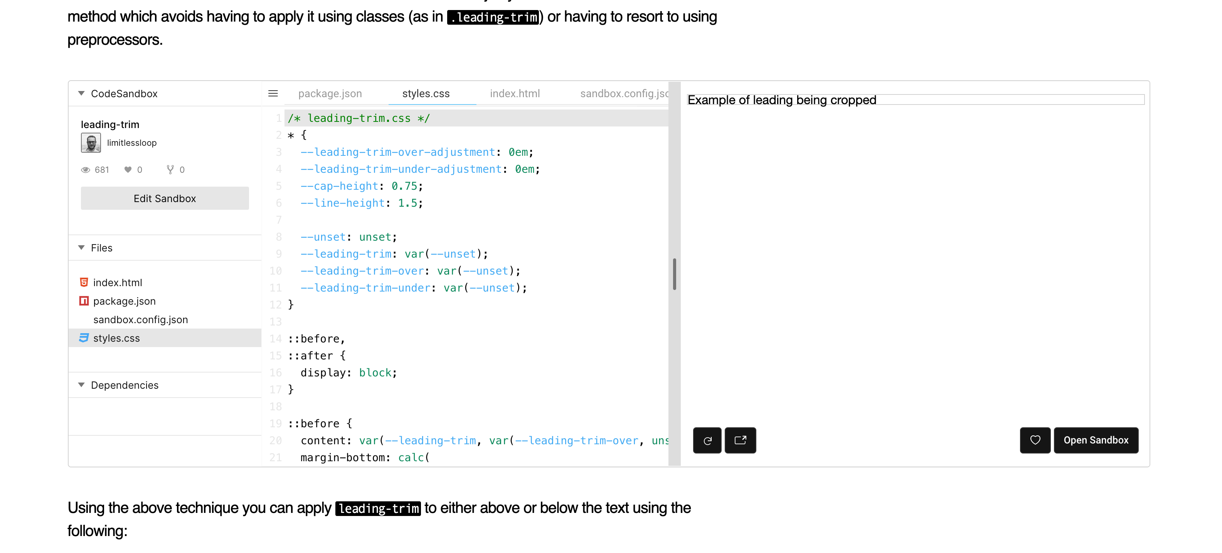The image size is (1222, 553).
Task: Refresh the preview with the reload icon
Action: coord(707,440)
